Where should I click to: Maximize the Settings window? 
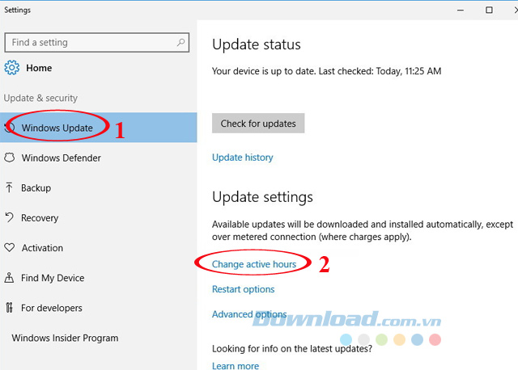(489, 10)
